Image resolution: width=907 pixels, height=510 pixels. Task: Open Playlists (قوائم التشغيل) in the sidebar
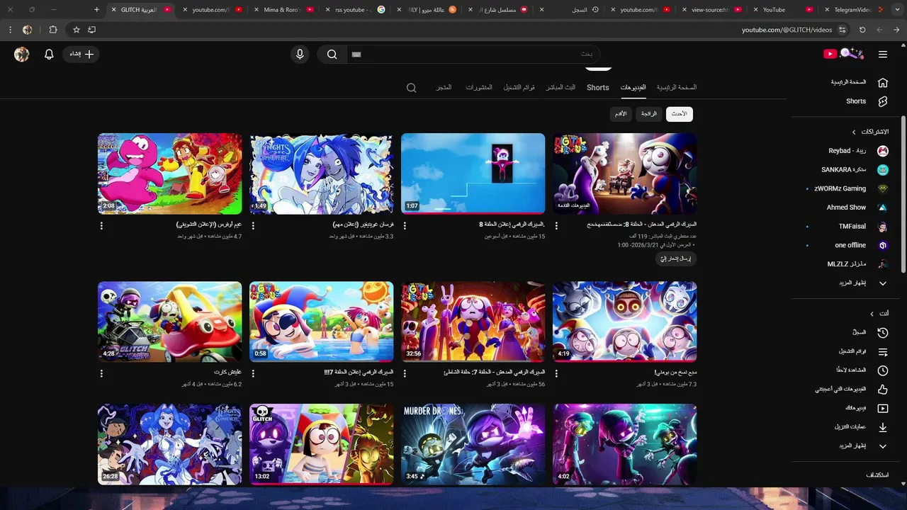pos(863,351)
